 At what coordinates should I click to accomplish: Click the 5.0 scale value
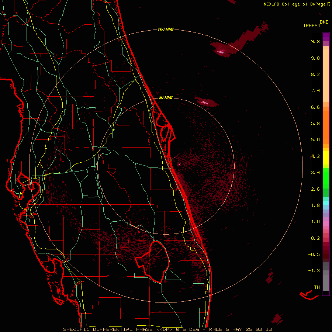coord(315,140)
